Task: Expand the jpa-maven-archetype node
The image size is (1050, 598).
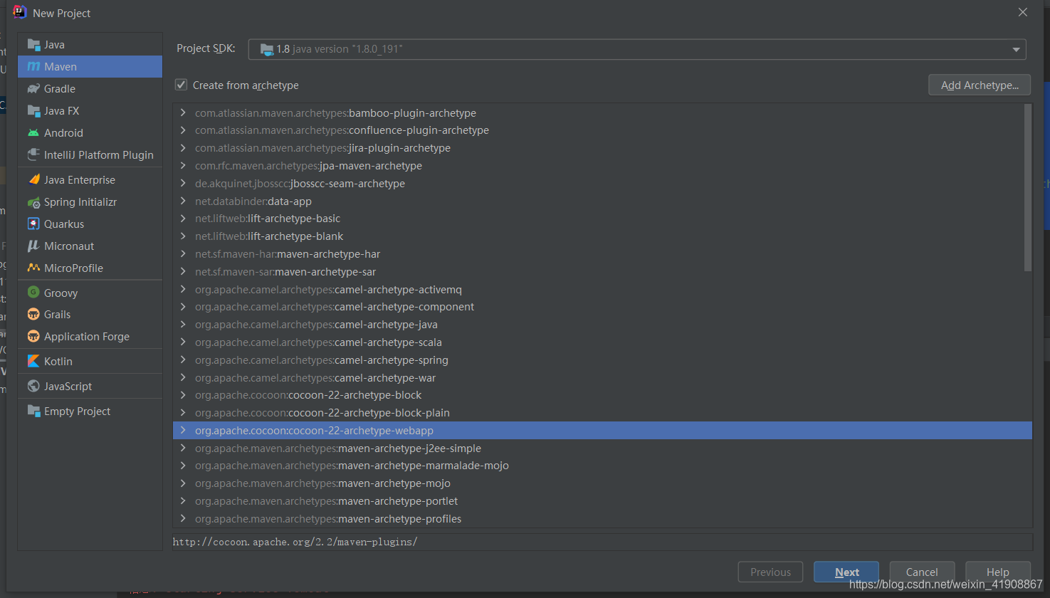Action: coord(183,165)
